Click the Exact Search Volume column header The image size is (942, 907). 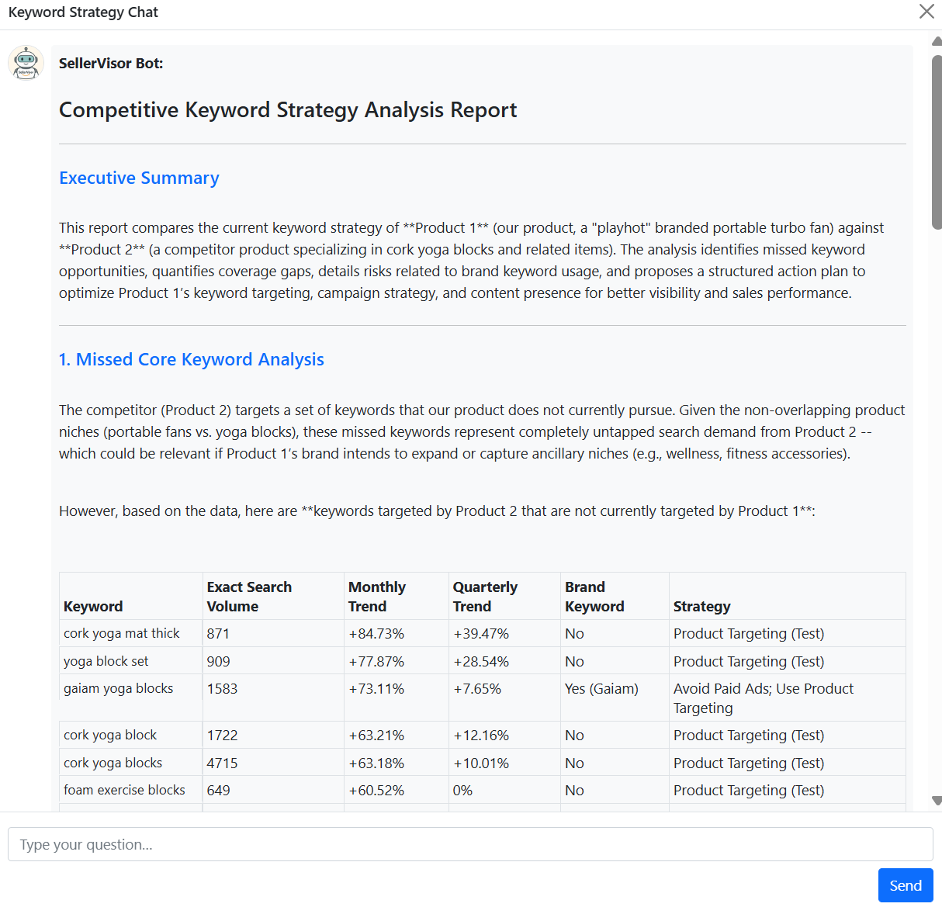[x=273, y=596]
